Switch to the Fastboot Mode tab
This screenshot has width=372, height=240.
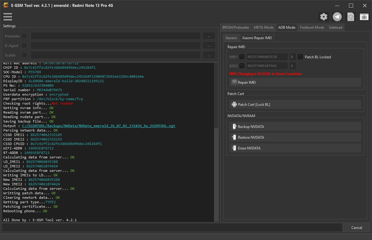pyautogui.click(x=312, y=27)
